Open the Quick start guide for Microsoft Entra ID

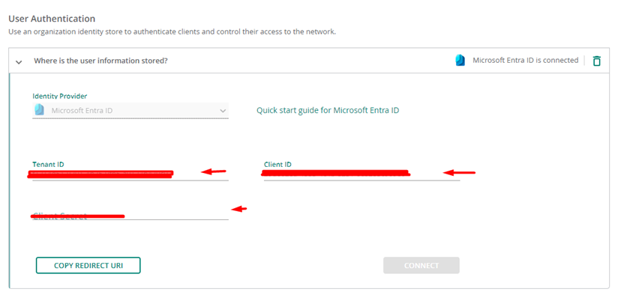click(328, 110)
